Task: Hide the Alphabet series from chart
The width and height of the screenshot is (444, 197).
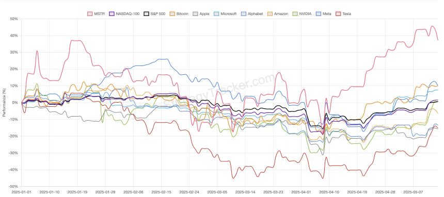Action: point(252,13)
